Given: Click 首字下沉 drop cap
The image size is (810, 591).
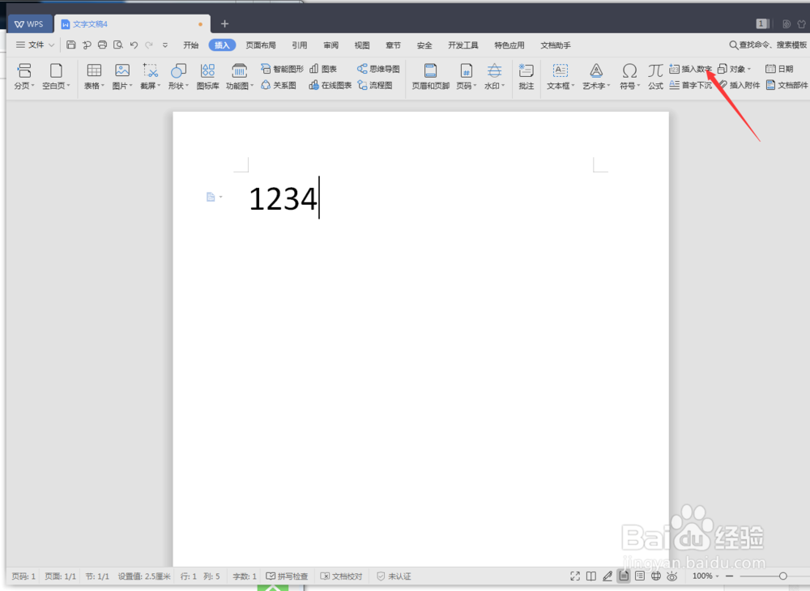Looking at the screenshot, I should click(690, 85).
